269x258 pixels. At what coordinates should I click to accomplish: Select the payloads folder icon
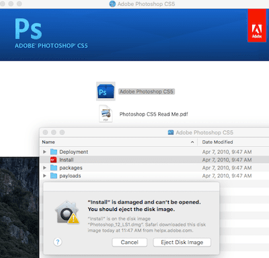[x=54, y=176]
